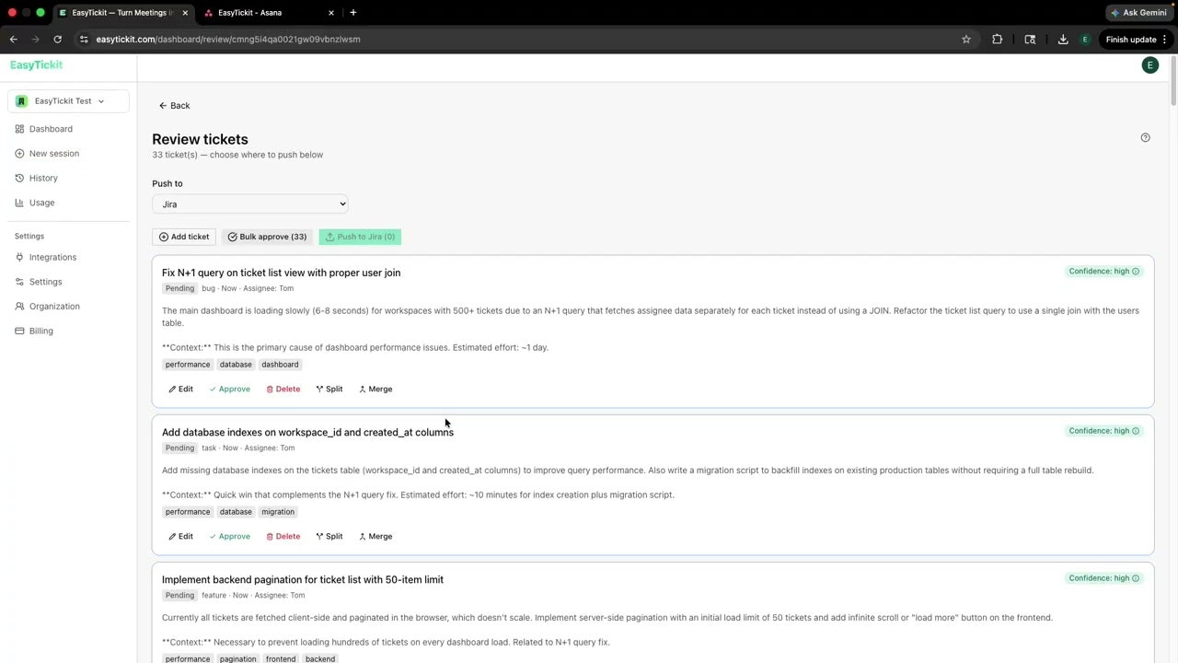Open the Integrations sidebar icon

pos(19,257)
